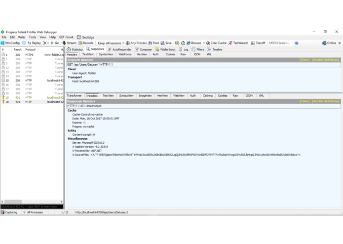Close the toolbar with red X
The width and height of the screenshot is (343, 244).
point(340,43)
